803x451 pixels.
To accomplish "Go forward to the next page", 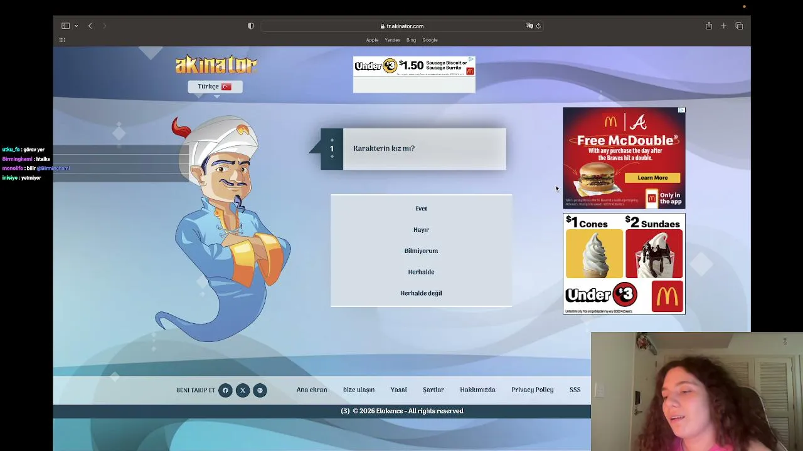I will (104, 26).
